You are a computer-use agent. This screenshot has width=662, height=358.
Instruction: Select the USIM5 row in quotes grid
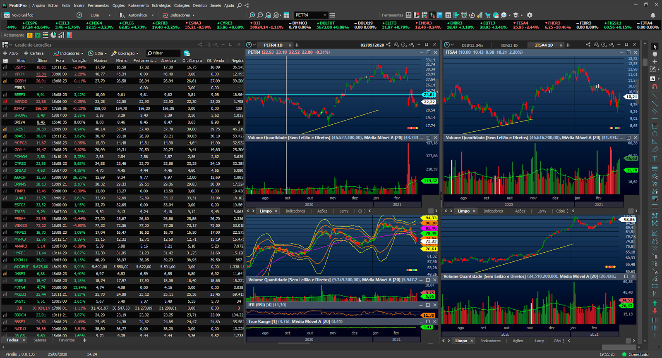pos(122,67)
